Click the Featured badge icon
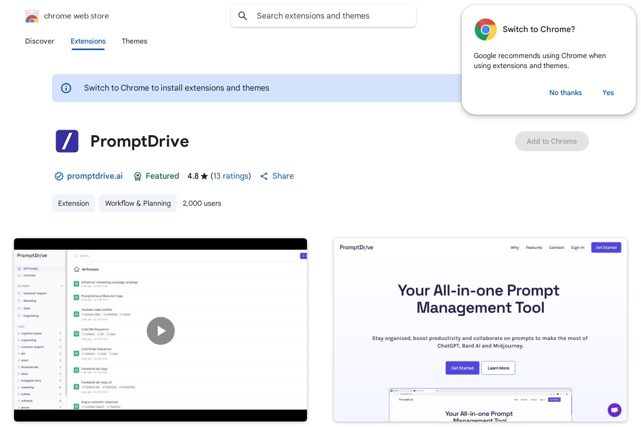641x427 pixels. tap(138, 176)
